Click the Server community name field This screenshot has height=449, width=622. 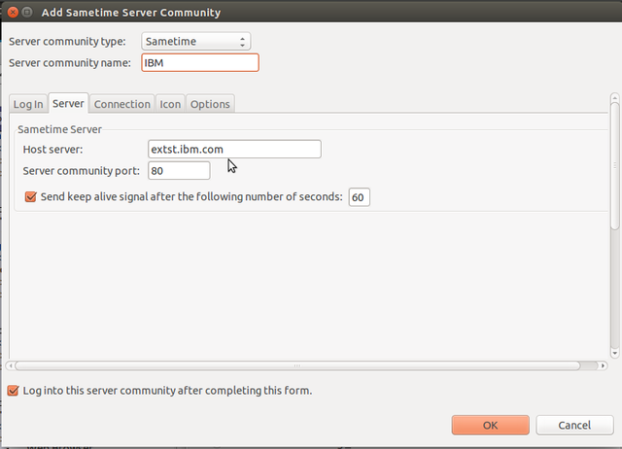click(199, 63)
